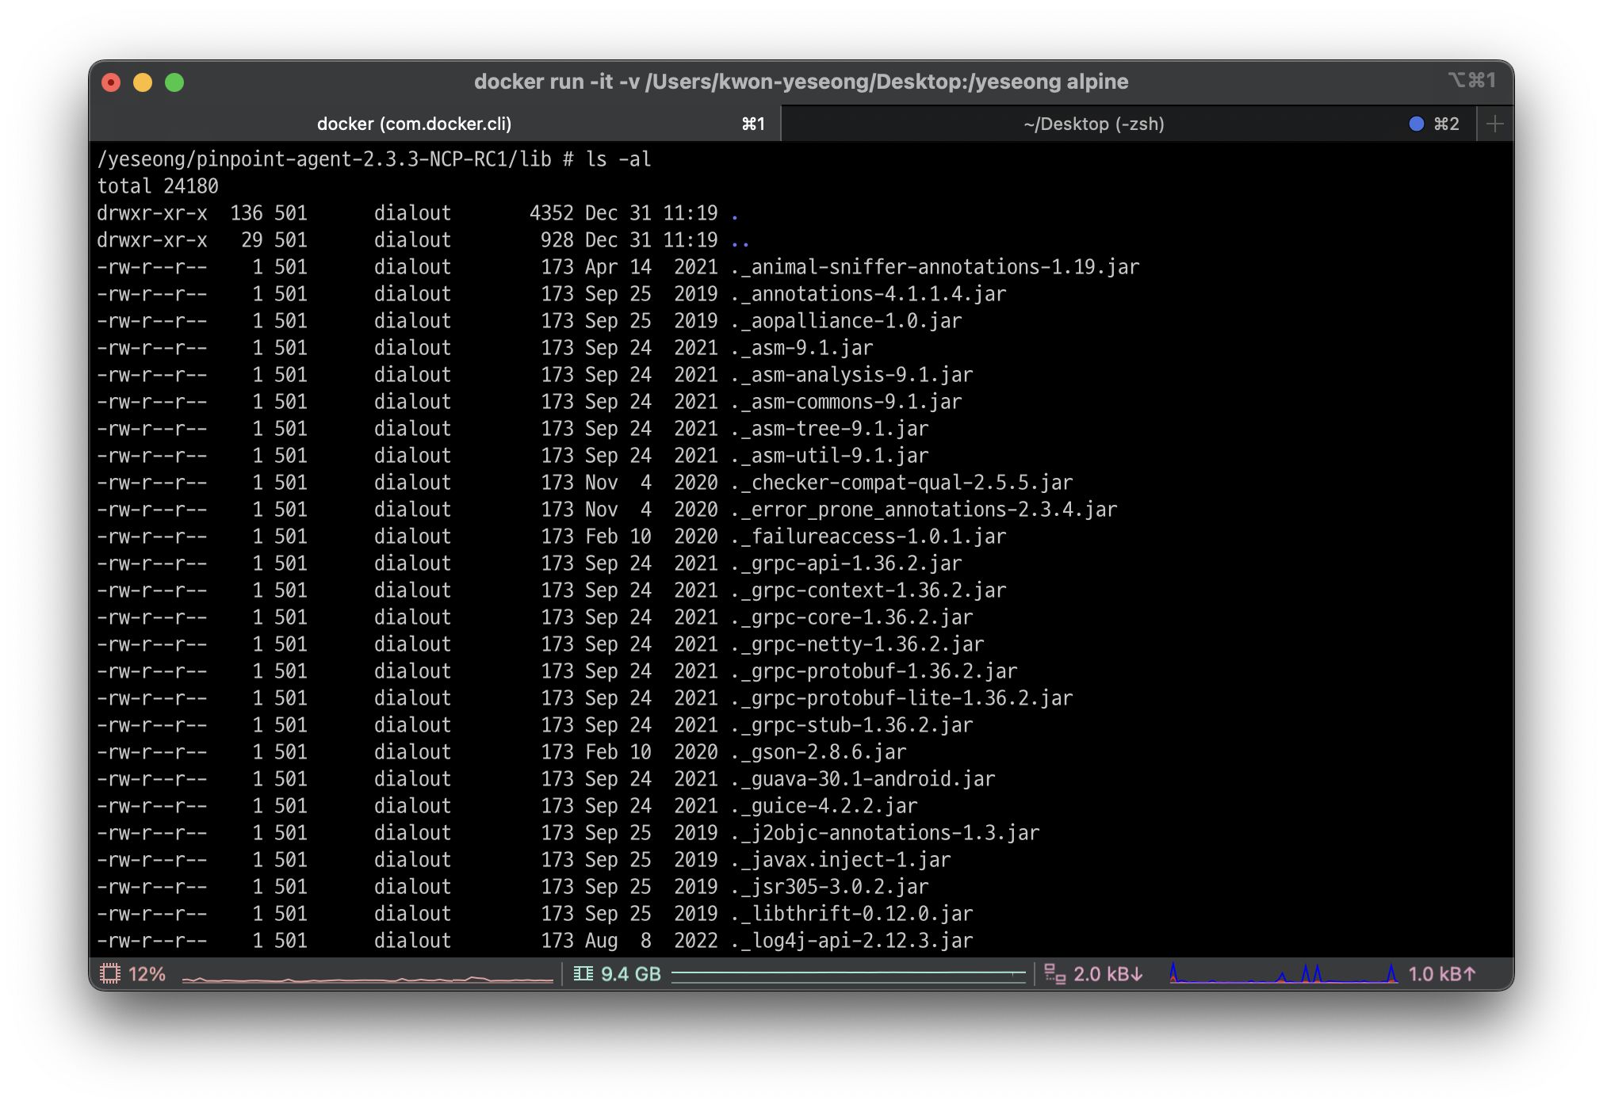This screenshot has width=1603, height=1108.
Task: Click the green zoom window button
Action: pyautogui.click(x=174, y=82)
